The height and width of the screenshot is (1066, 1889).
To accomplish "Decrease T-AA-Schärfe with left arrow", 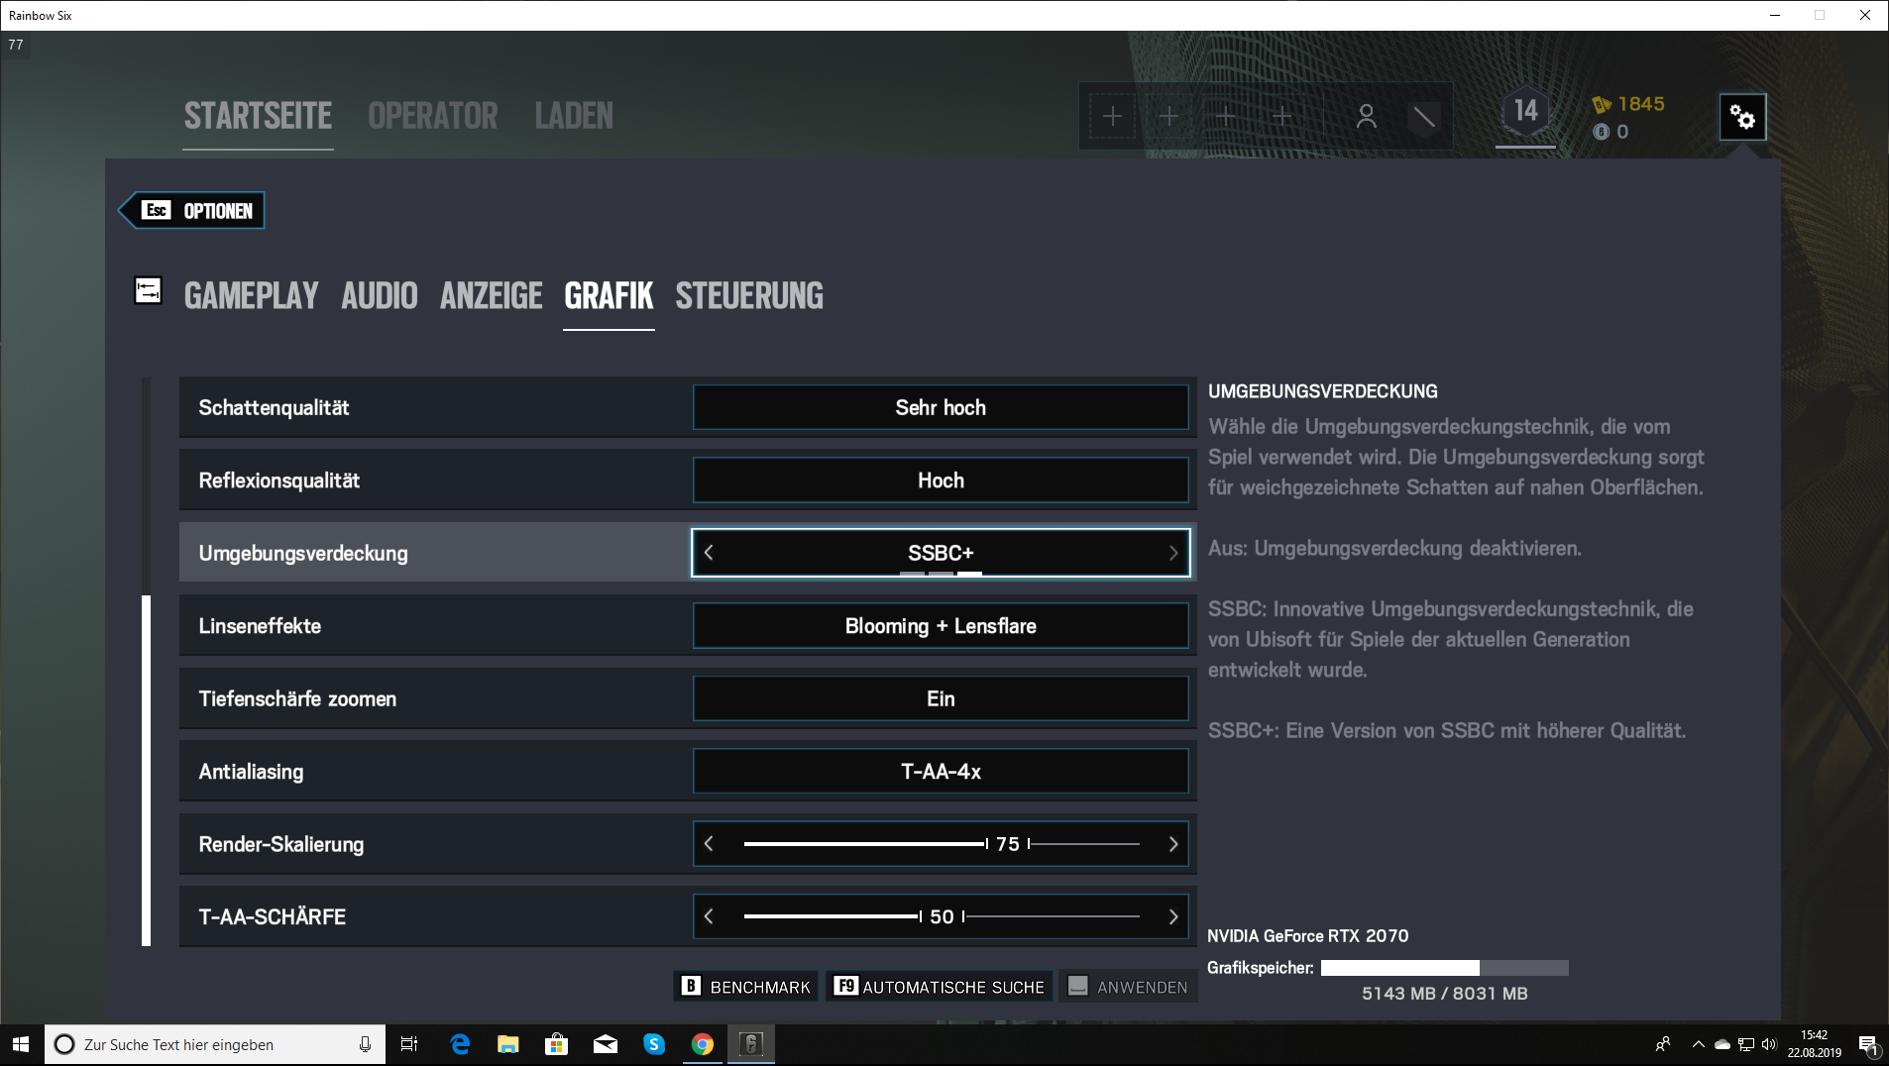I will (x=709, y=916).
